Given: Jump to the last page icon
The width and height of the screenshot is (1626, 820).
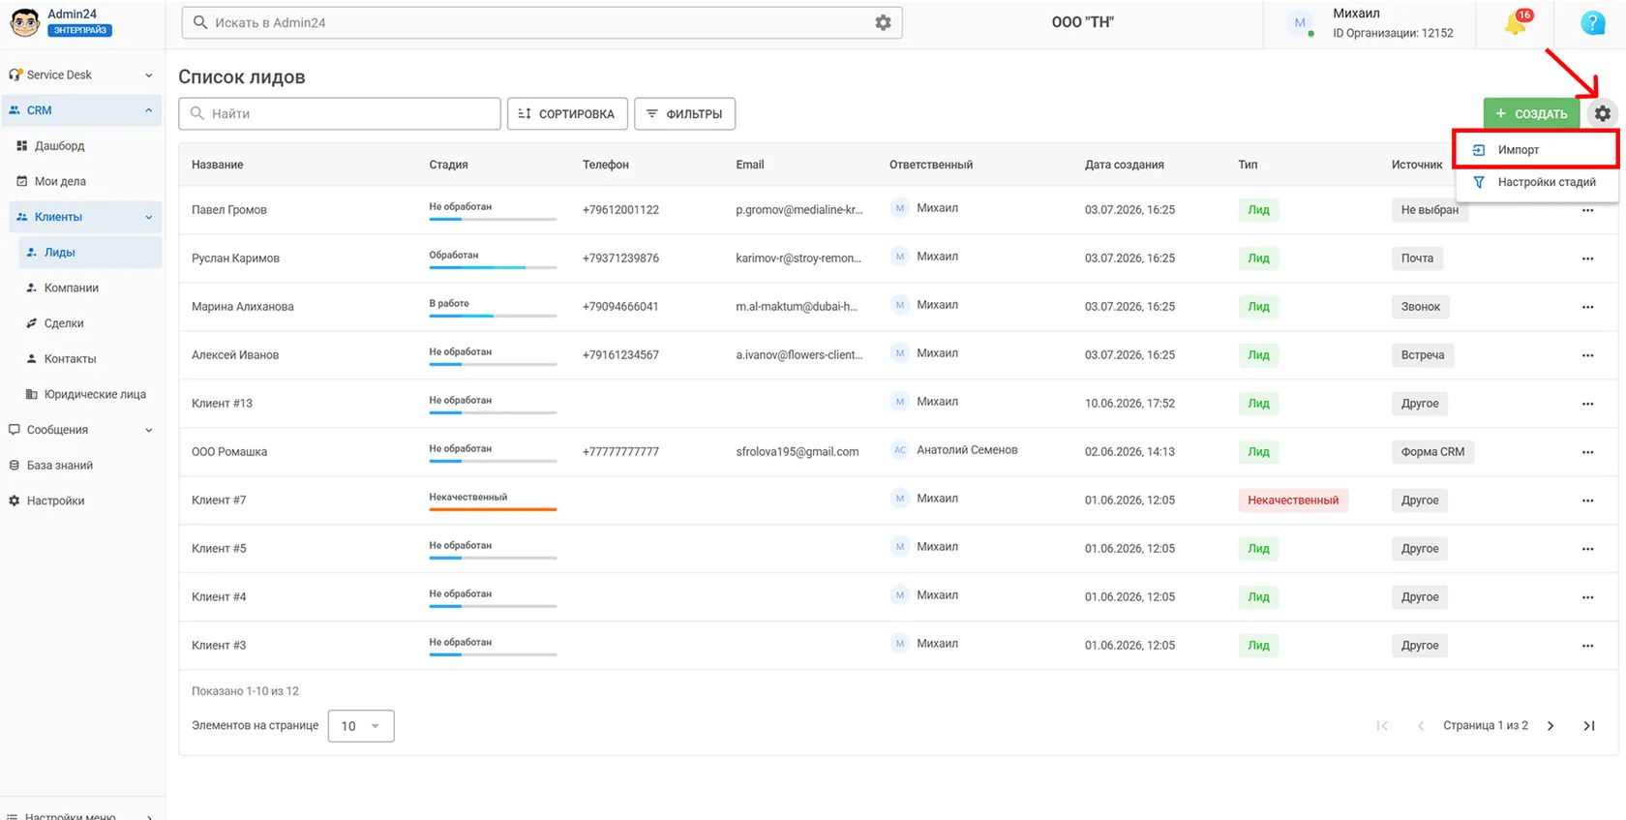Looking at the screenshot, I should pyautogui.click(x=1588, y=726).
